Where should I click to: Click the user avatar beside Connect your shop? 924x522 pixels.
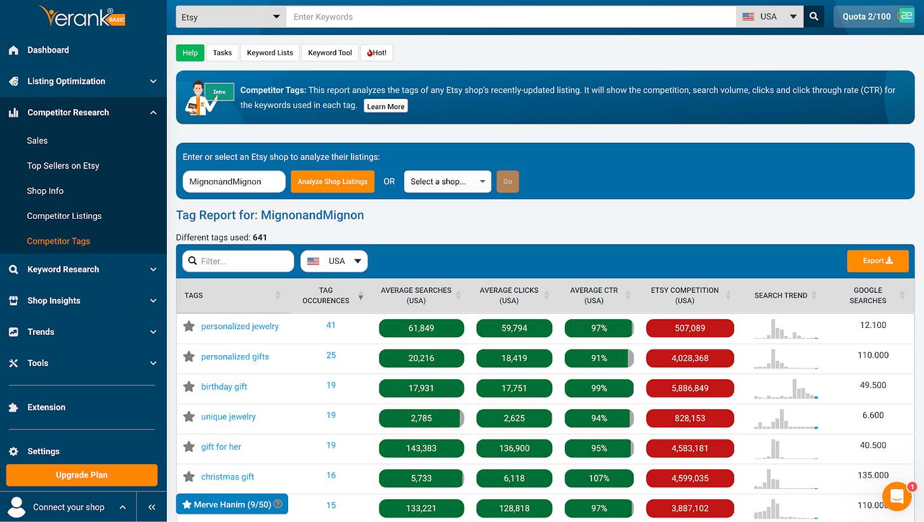[16, 507]
